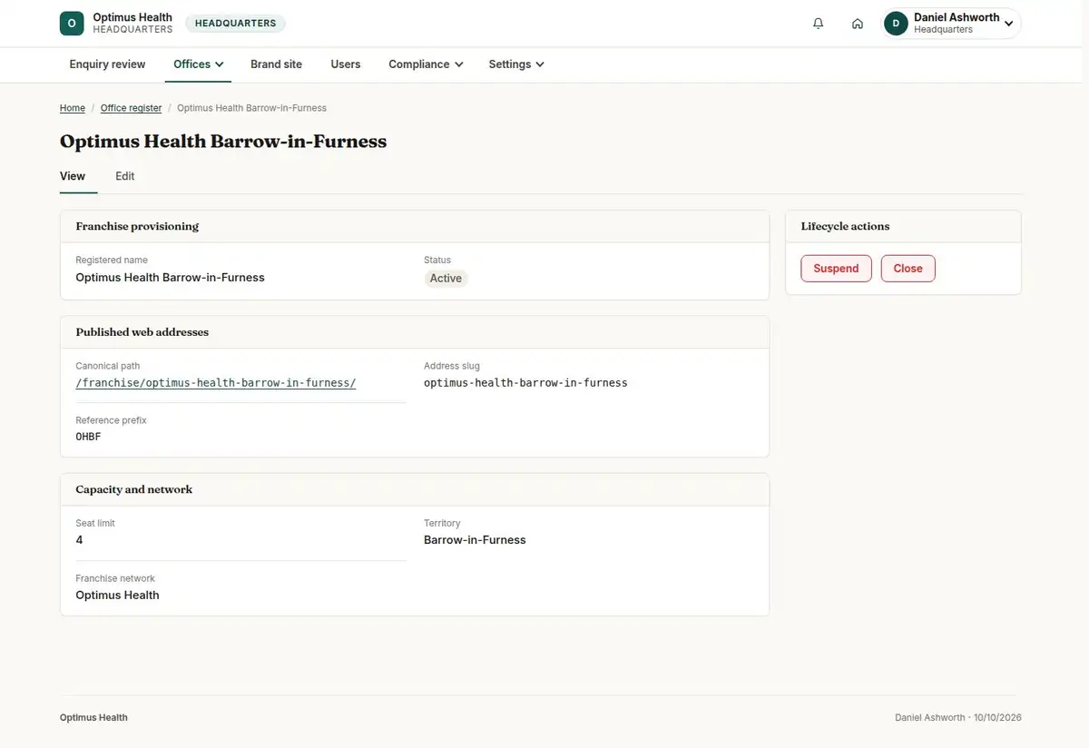Open the Office register breadcrumb link
This screenshot has width=1089, height=748.
131,108
